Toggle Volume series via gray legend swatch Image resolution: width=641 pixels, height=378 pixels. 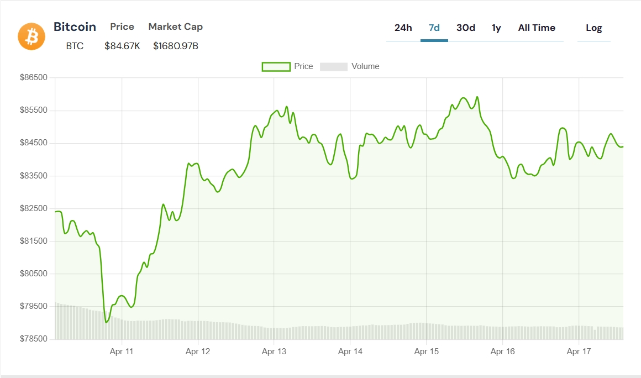pos(334,67)
